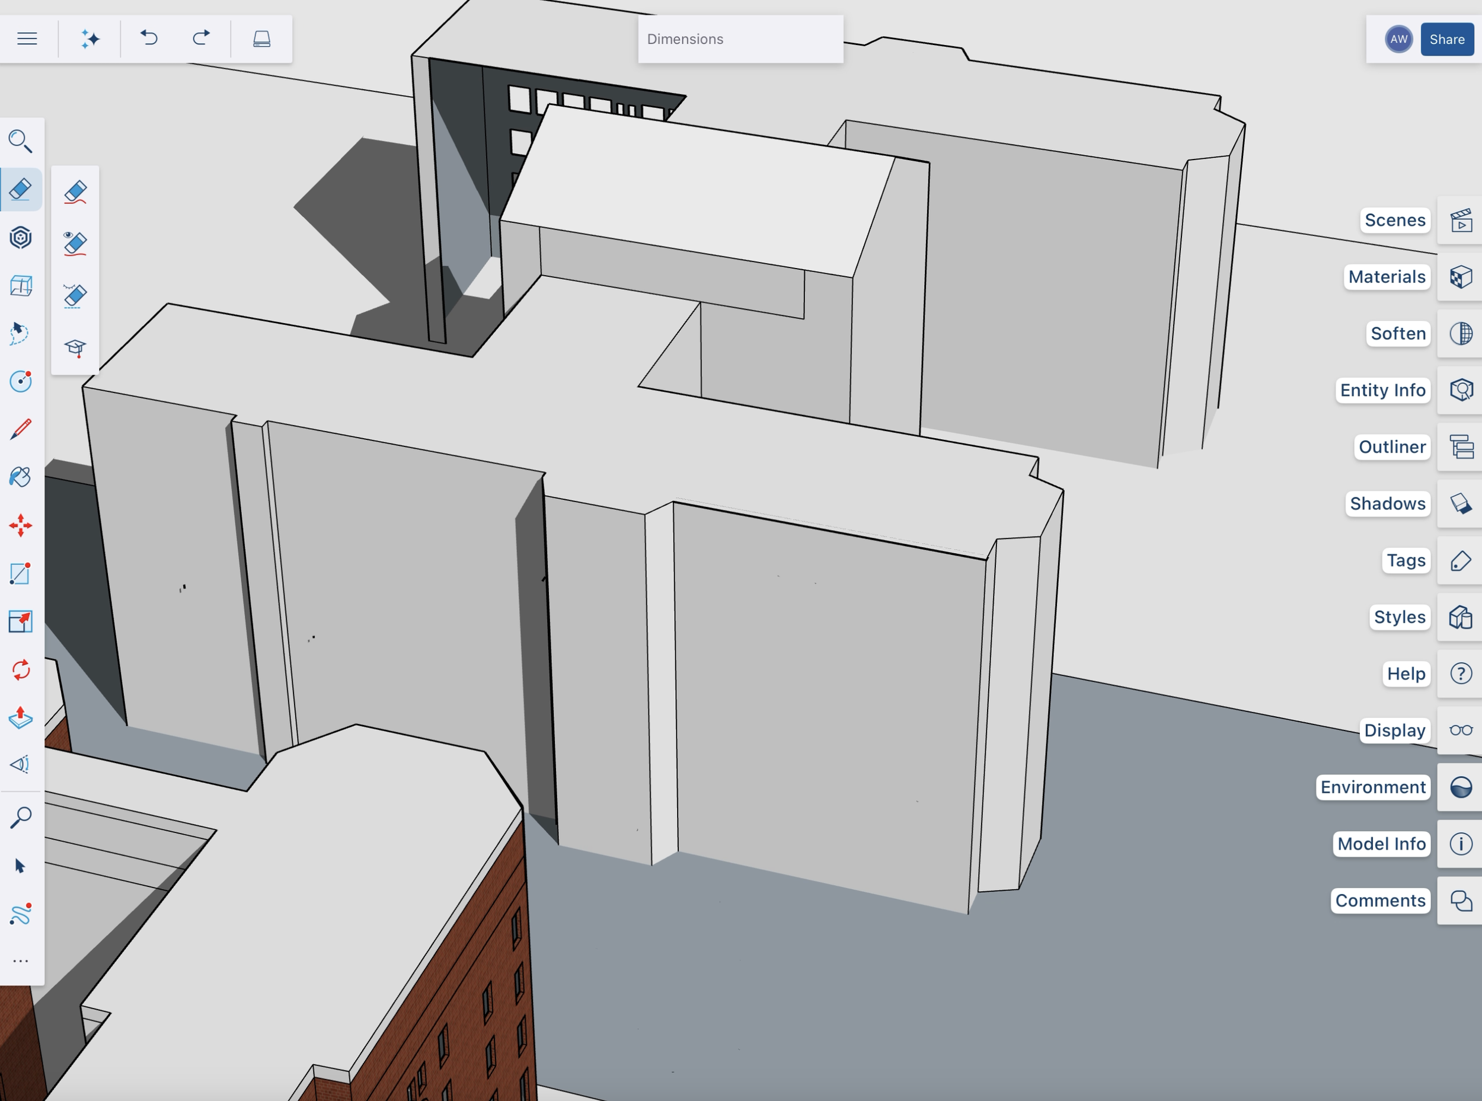The height and width of the screenshot is (1101, 1482).
Task: Pick the Lasso Select tool
Action: click(20, 333)
